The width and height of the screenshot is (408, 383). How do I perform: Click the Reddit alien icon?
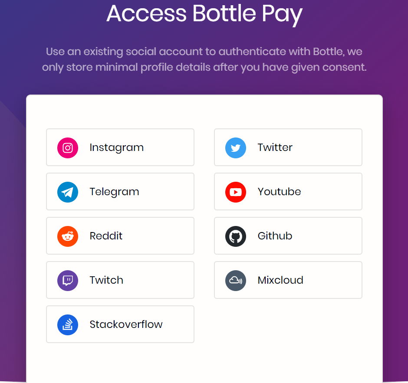click(68, 236)
